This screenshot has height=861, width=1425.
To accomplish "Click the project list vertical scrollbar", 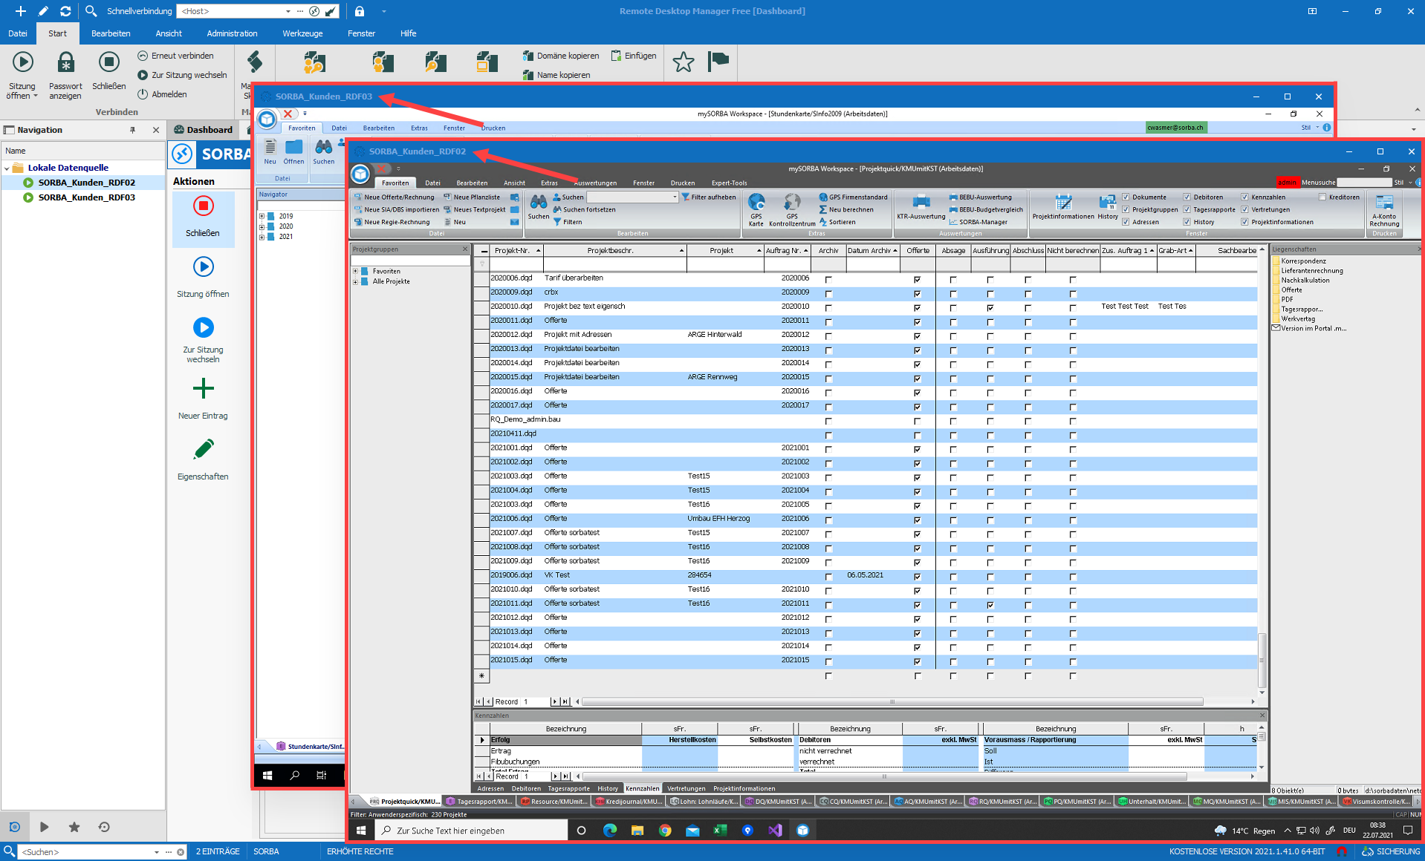I will pos(1261,482).
